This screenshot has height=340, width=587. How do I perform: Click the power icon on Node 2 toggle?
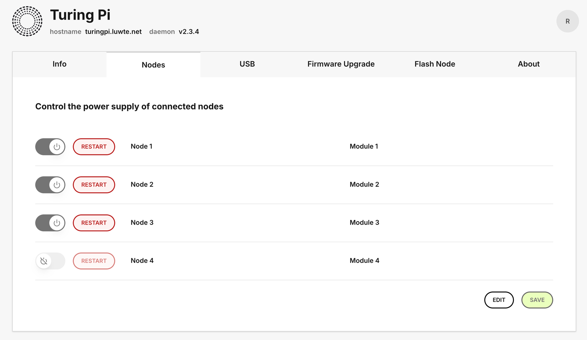(x=57, y=185)
